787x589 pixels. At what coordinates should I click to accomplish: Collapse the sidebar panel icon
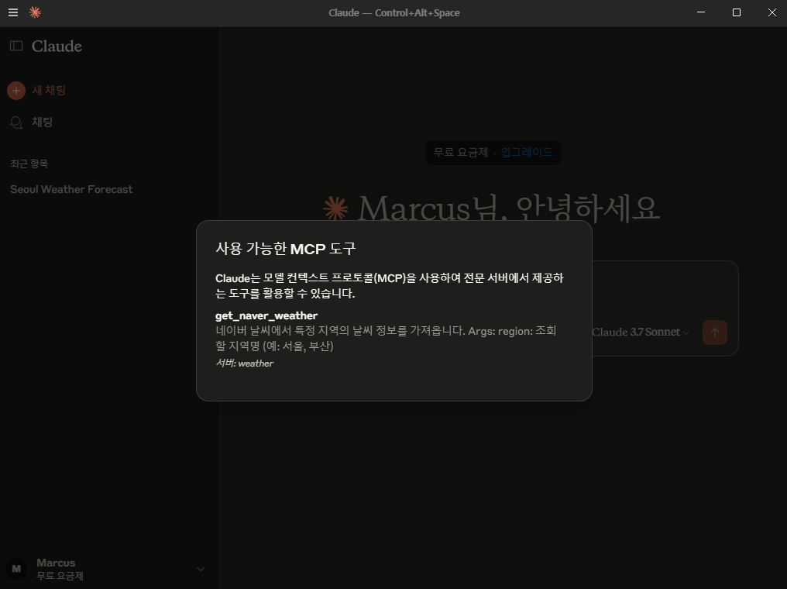click(x=16, y=46)
